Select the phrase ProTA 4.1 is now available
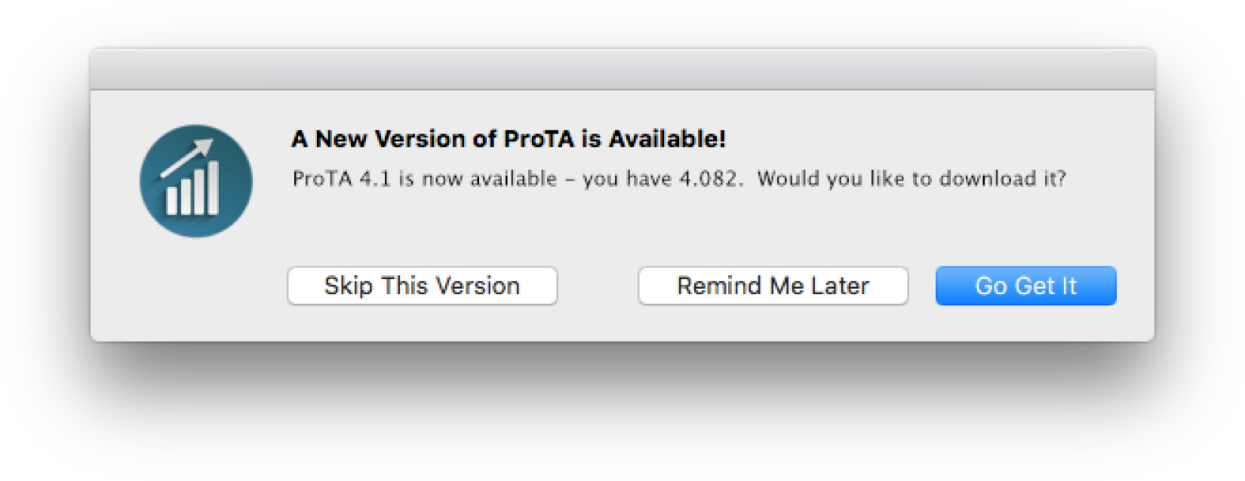Image resolution: width=1245 pixels, height=481 pixels. click(423, 179)
